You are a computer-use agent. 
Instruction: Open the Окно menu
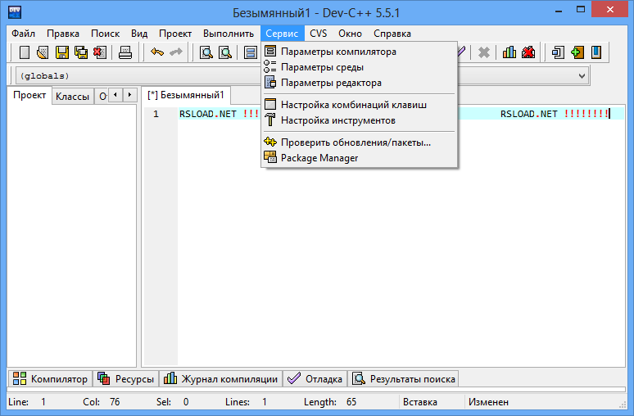350,34
